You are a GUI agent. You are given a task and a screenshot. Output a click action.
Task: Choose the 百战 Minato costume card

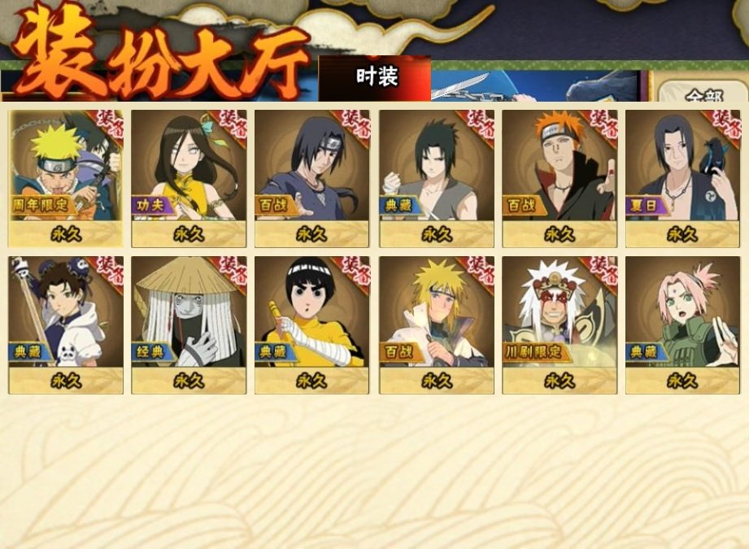point(437,325)
